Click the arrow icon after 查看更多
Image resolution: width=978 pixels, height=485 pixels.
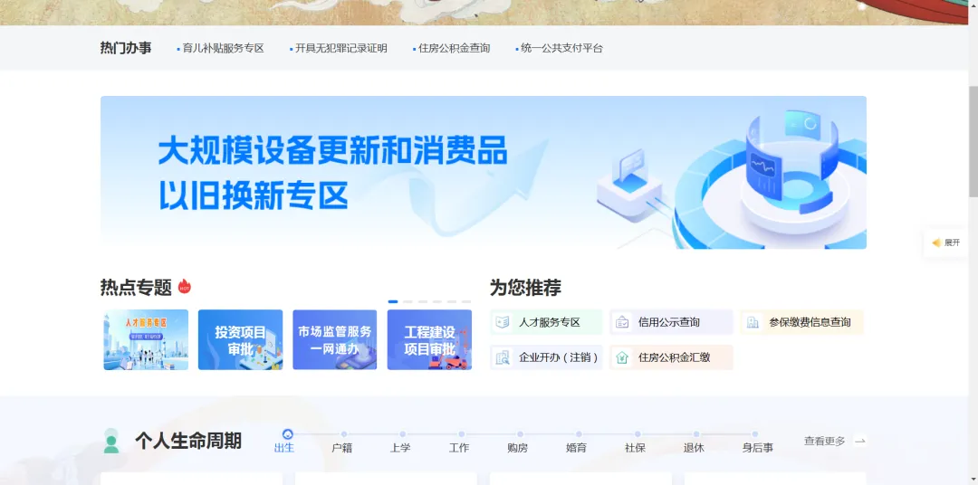pyautogui.click(x=860, y=442)
